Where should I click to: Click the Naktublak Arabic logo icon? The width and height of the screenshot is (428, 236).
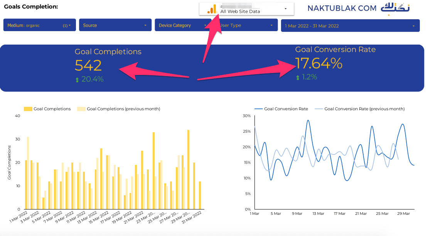[x=396, y=8]
